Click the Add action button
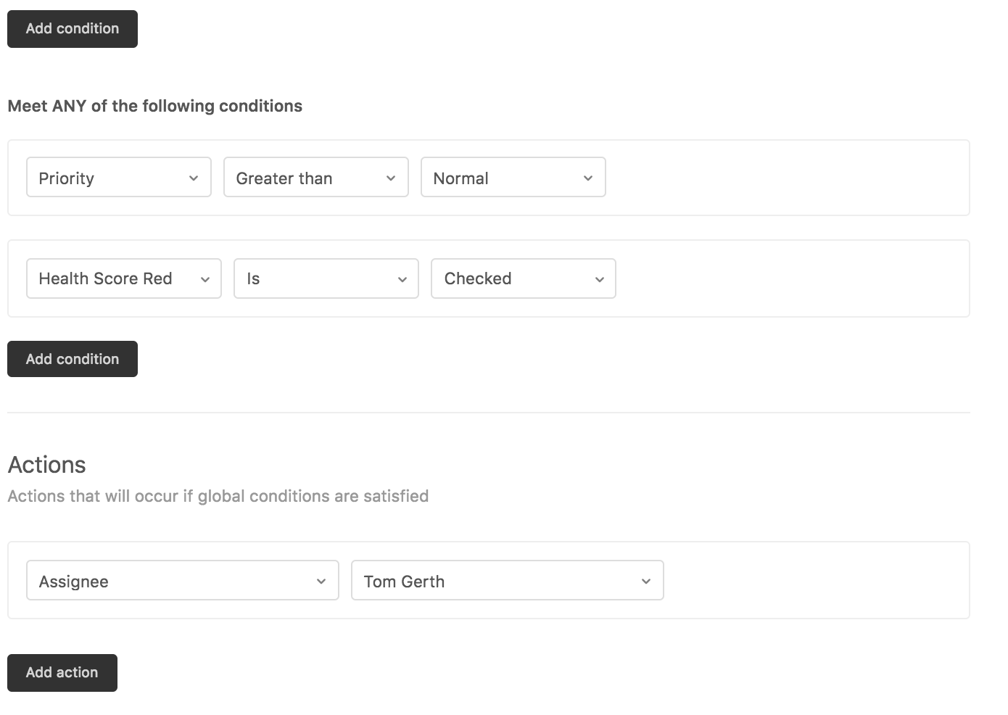The image size is (1008, 715). (62, 673)
